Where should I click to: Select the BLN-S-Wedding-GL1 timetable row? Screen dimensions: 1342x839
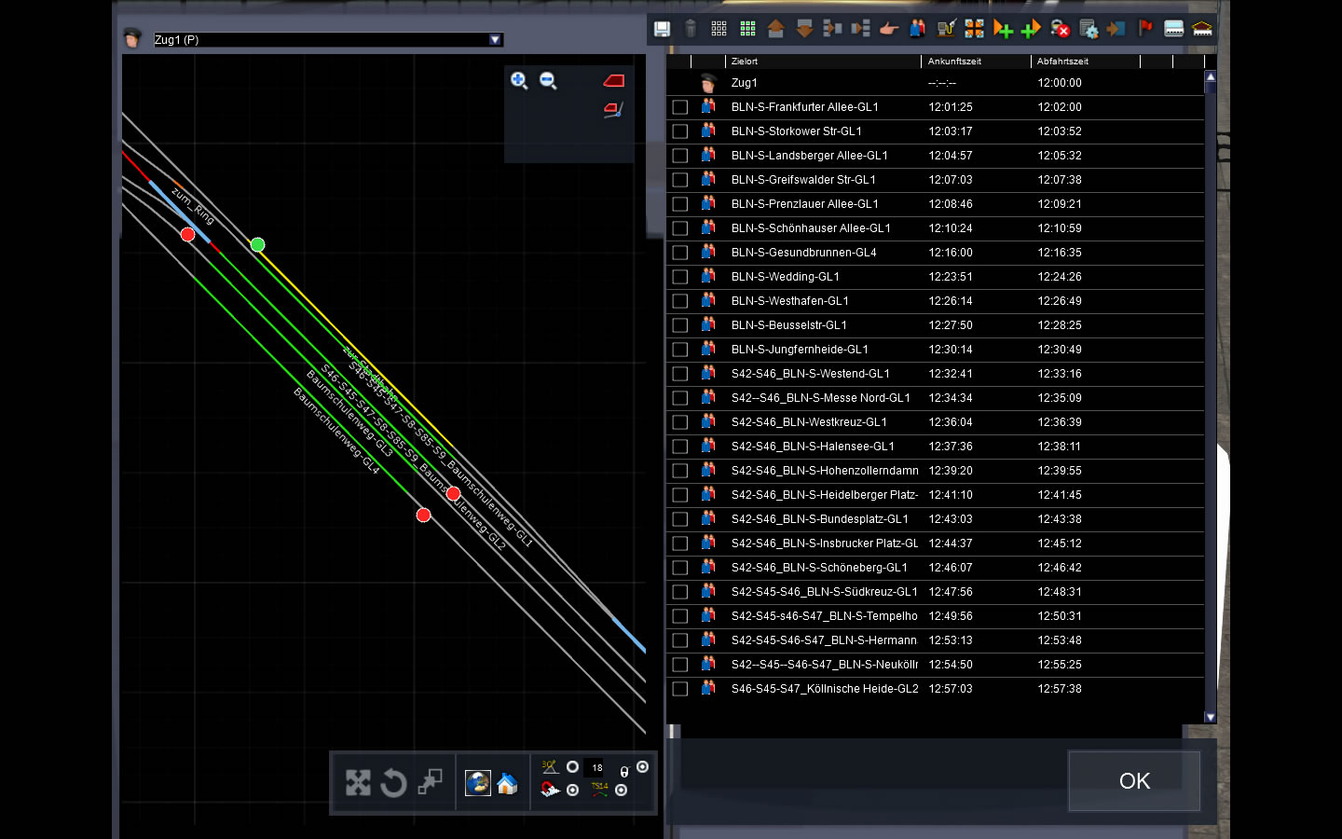pyautogui.click(x=786, y=277)
